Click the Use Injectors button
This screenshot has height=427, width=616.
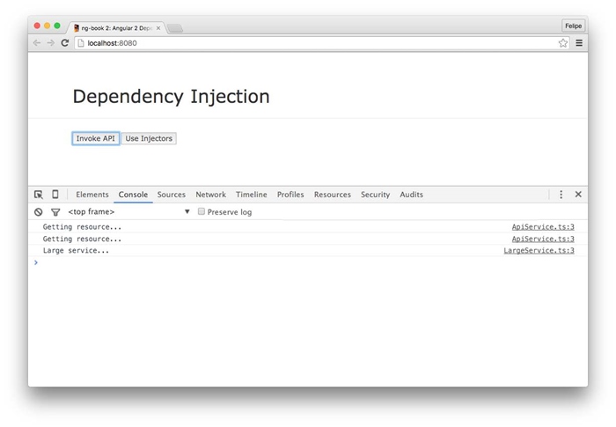pos(149,139)
